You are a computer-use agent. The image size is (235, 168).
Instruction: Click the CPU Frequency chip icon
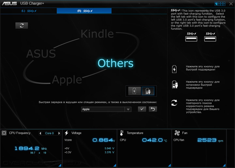[x=4, y=133]
